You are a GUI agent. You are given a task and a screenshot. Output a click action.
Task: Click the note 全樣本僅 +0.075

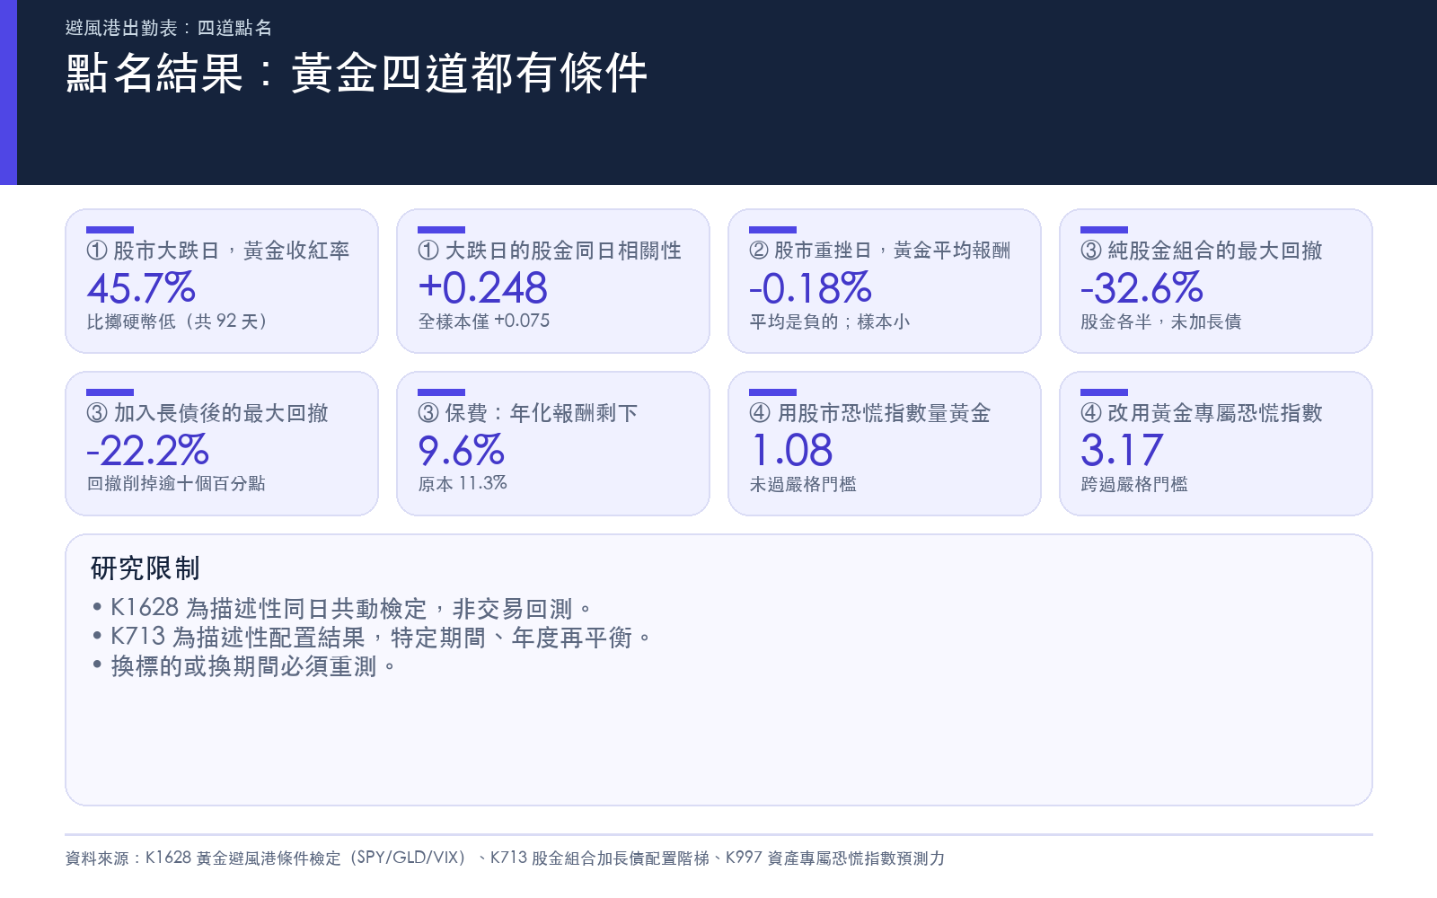coord(484,321)
